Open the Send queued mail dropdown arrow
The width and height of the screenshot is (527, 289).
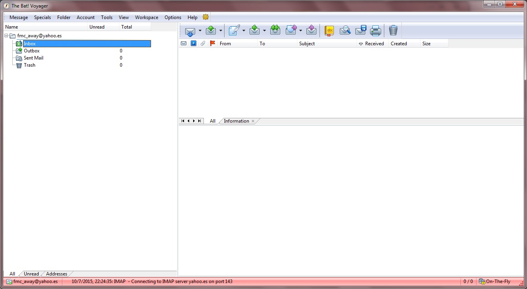tap(221, 31)
